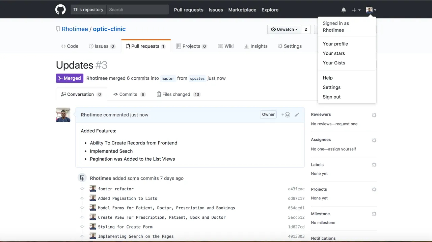This screenshot has width=432, height=242.
Task: Click avatar next to footer refactor
Action: [93, 189]
